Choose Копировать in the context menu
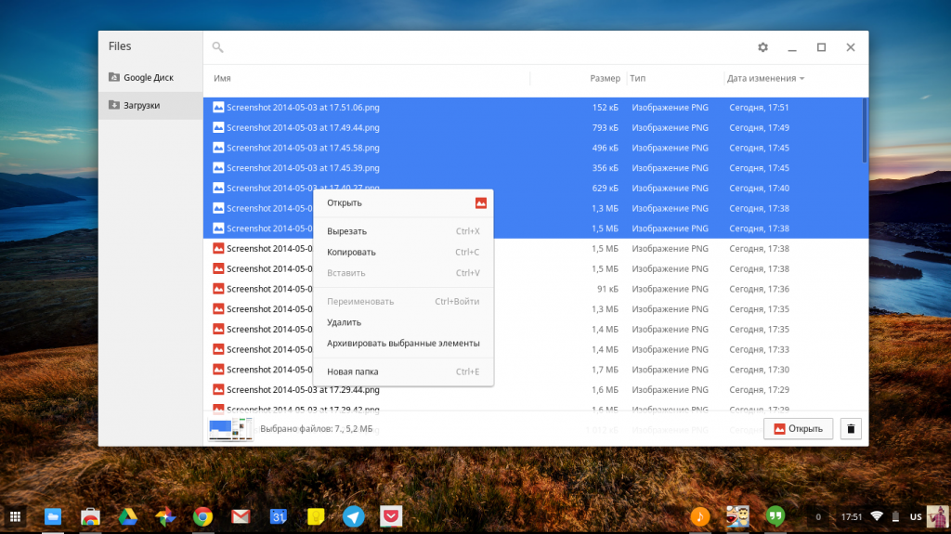 (x=351, y=253)
